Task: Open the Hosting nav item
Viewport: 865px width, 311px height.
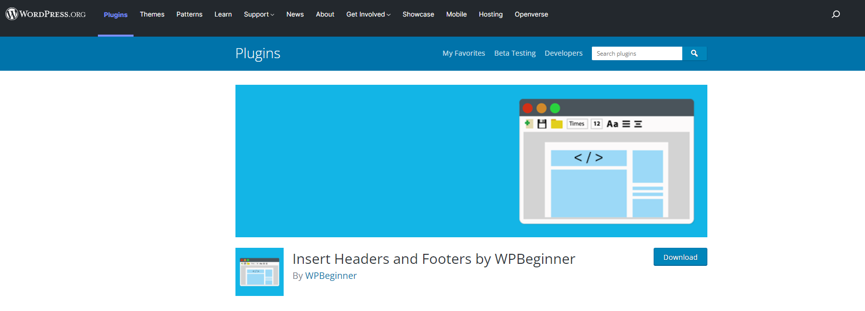Action: coord(490,14)
